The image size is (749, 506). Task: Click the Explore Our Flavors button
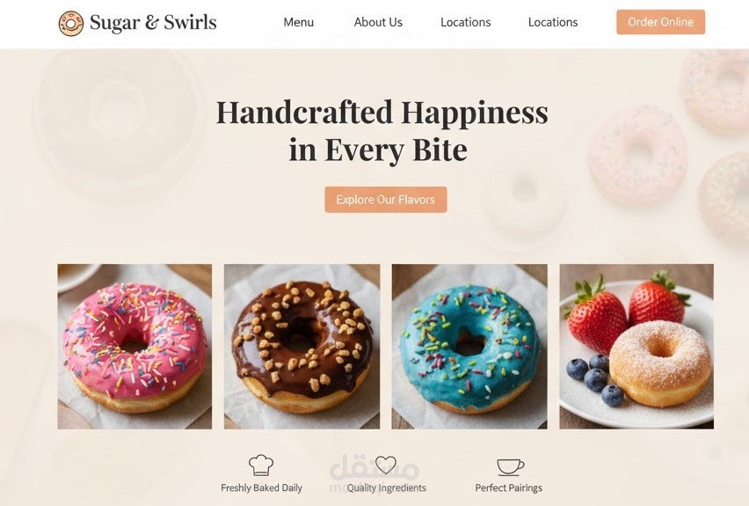(x=385, y=200)
